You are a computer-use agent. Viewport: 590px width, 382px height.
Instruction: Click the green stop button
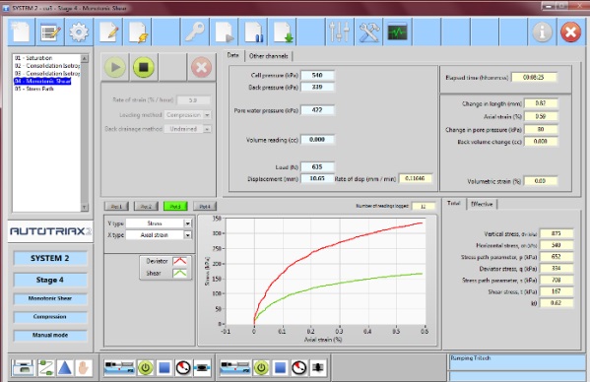pos(144,67)
